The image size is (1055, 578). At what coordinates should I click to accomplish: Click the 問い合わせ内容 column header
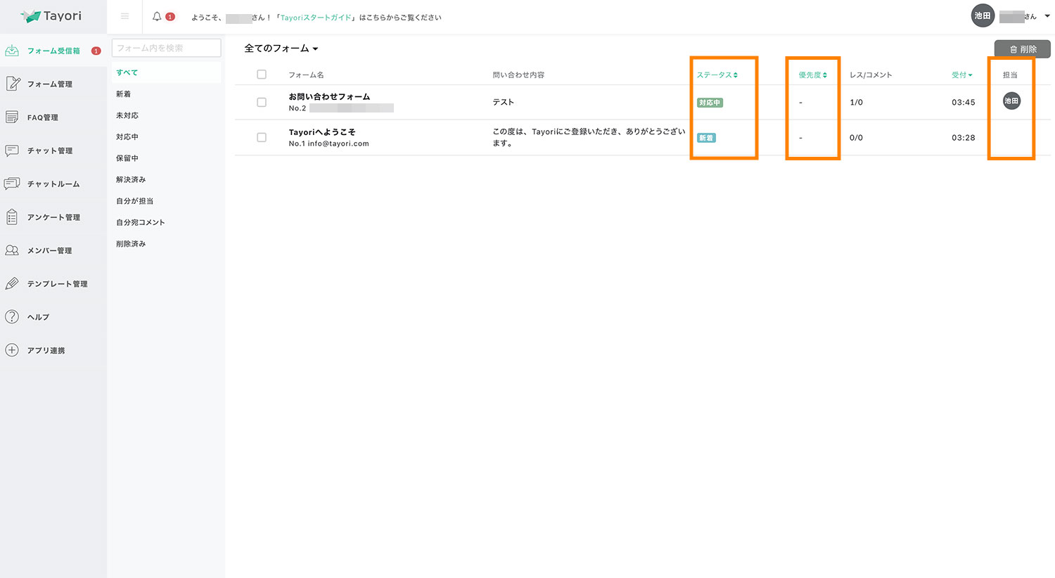[x=518, y=75]
